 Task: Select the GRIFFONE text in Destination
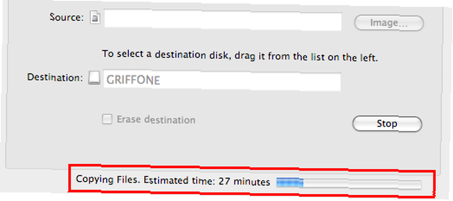[133, 80]
